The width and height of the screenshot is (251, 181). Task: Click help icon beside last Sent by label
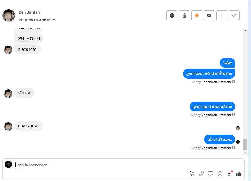click(234, 148)
